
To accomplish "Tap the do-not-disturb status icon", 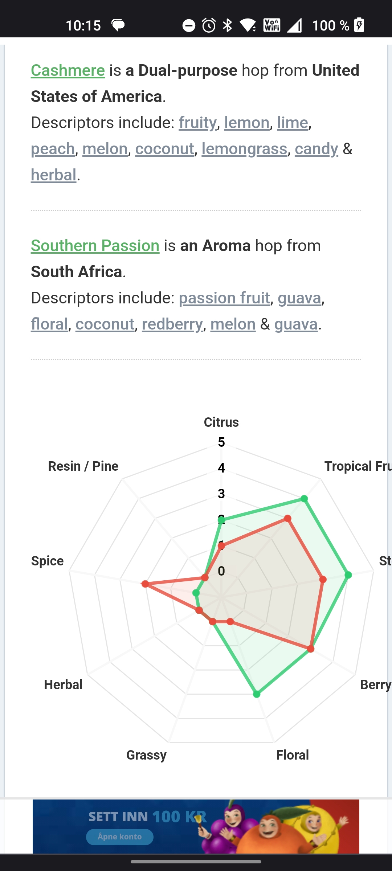I will pyautogui.click(x=189, y=26).
